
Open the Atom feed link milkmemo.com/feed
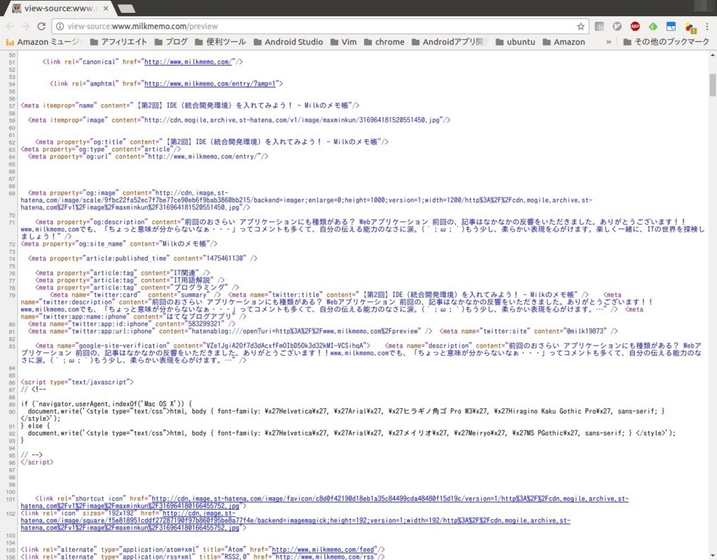323,549
